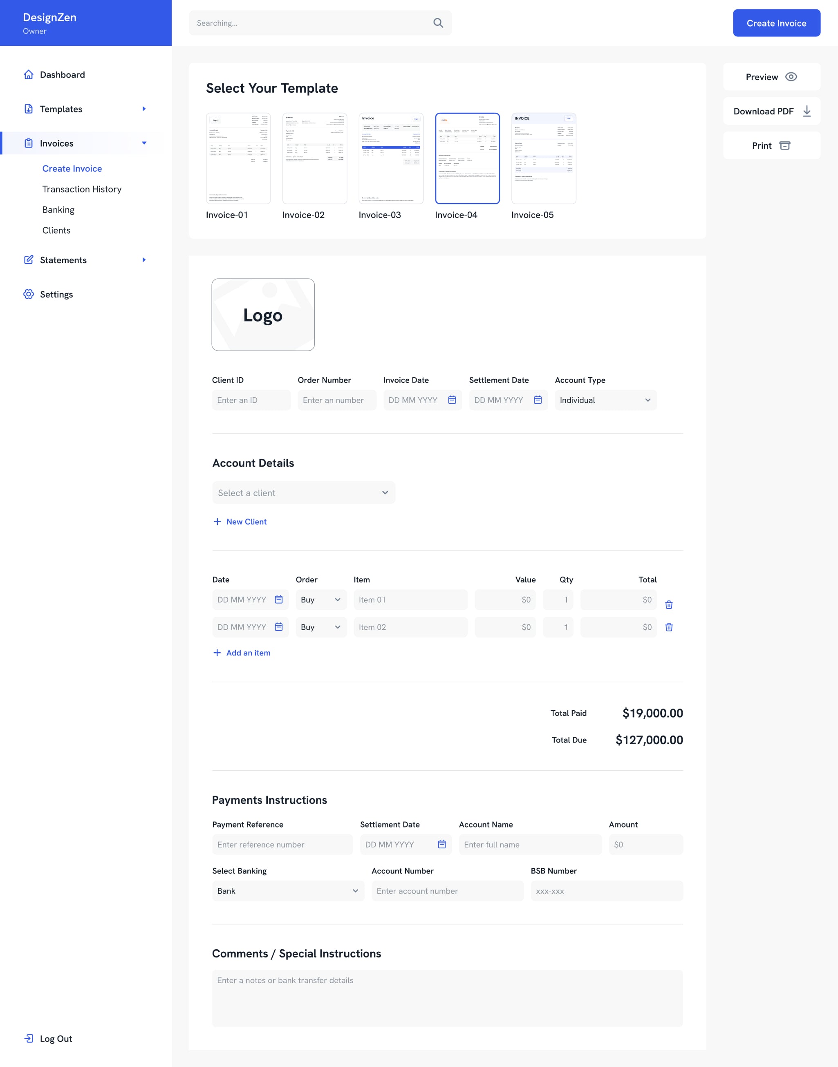Image resolution: width=838 pixels, height=1067 pixels.
Task: Open the Select a client dropdown
Action: (x=303, y=493)
